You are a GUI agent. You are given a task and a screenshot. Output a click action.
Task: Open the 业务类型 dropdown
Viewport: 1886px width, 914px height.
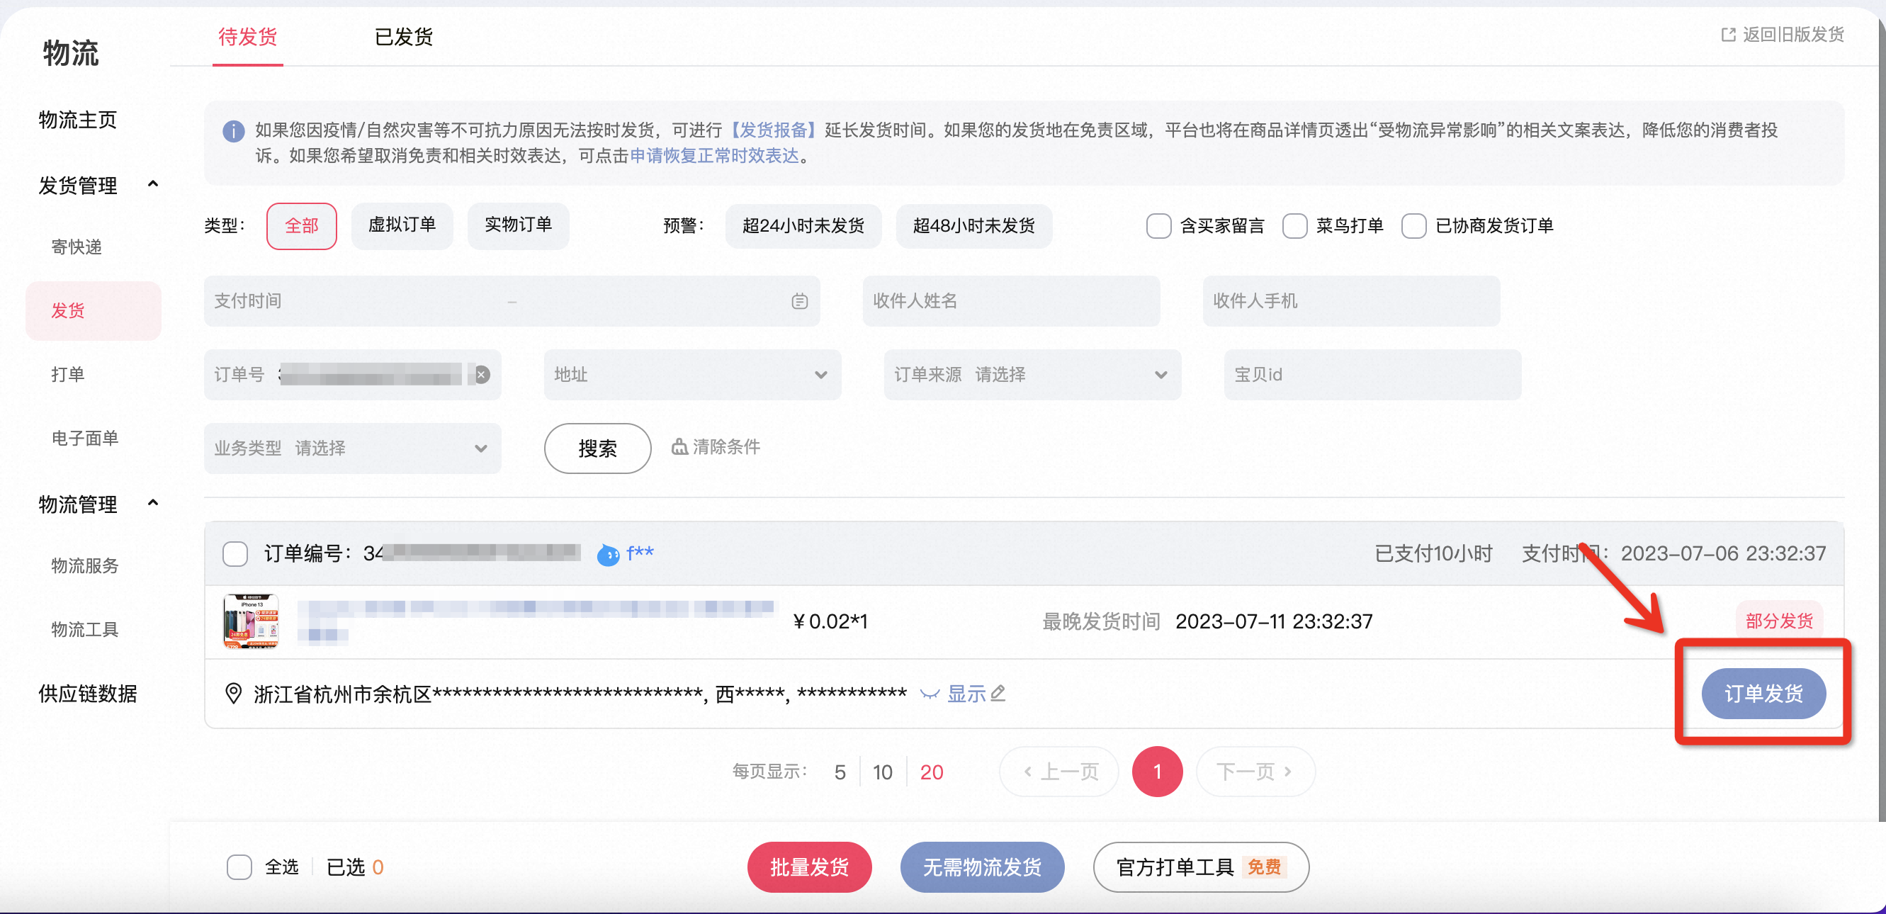click(353, 448)
